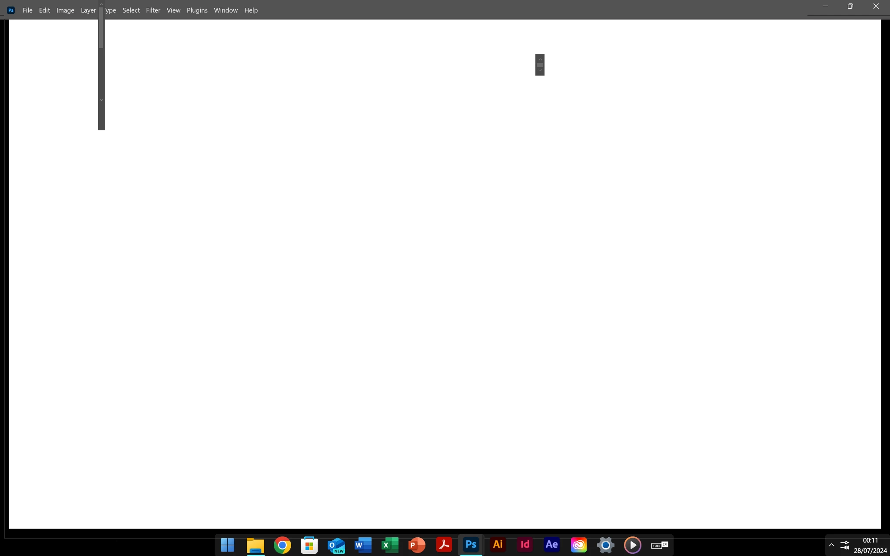Click thumb of the small floating scrollbar

click(x=540, y=65)
